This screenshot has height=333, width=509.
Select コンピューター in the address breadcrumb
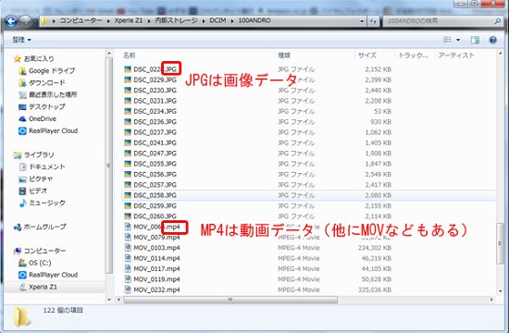click(x=81, y=20)
